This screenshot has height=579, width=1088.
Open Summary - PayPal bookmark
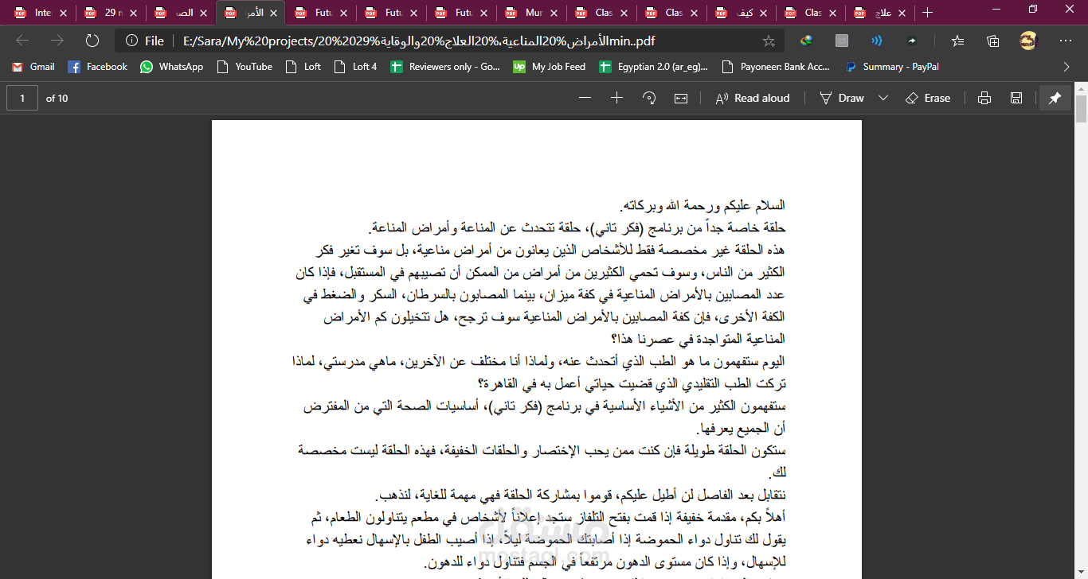pyautogui.click(x=892, y=67)
